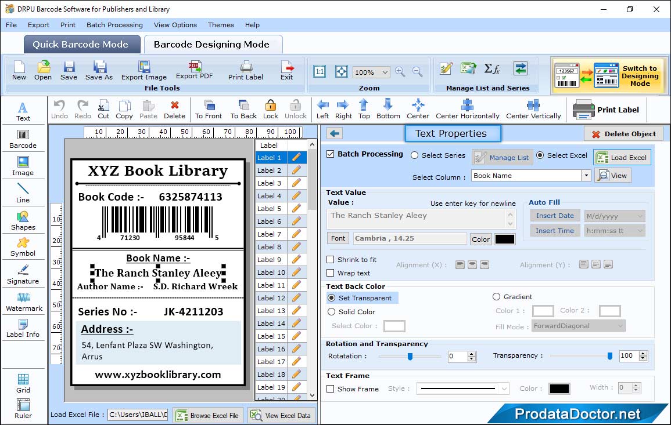Add a Barcode from the sidebar
The image size is (671, 425).
[x=23, y=139]
